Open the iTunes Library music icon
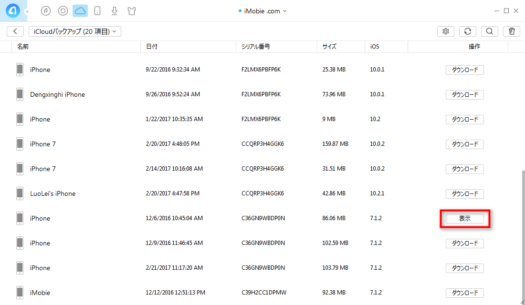Image resolution: width=525 pixels, height=305 pixels. pos(46,10)
